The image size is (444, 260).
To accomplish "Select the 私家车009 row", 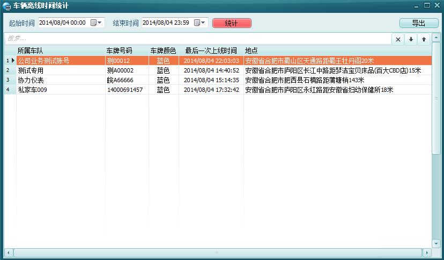I will 33,90.
